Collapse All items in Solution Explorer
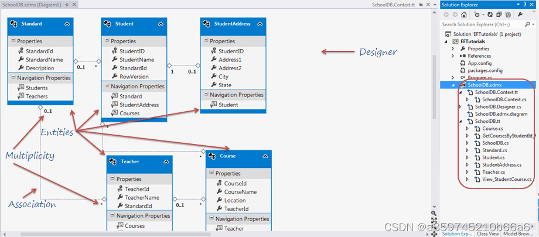The width and height of the screenshot is (539, 237). pos(499,15)
